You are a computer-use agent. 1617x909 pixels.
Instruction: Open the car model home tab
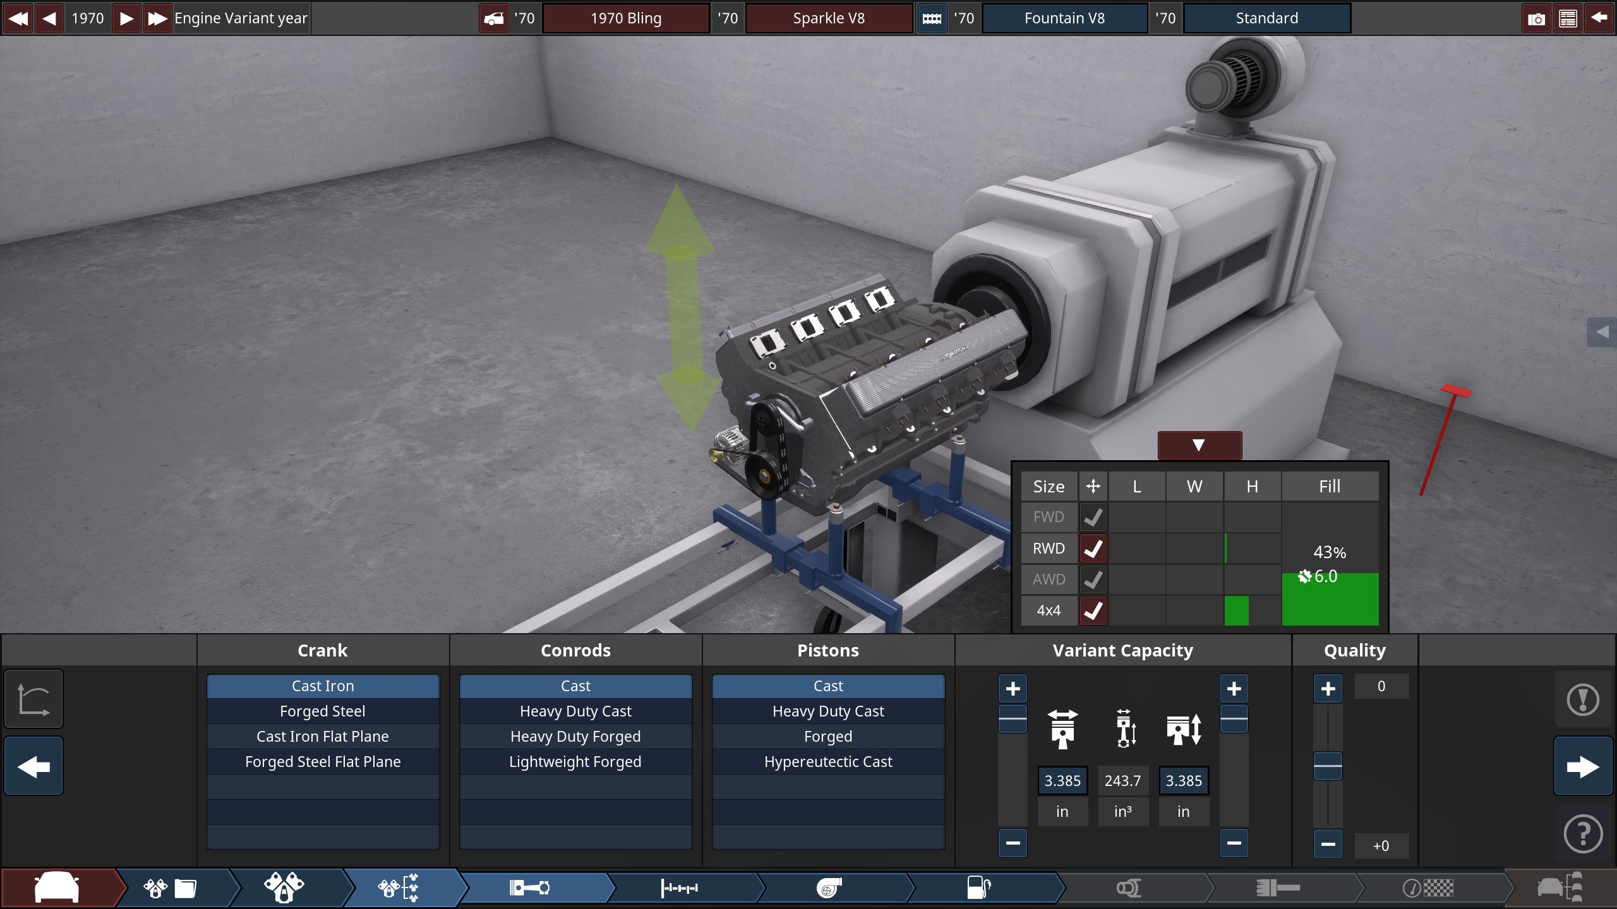(x=57, y=888)
